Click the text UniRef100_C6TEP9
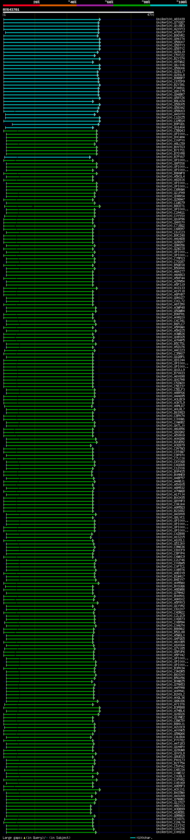Image resolution: width=190 pixels, height=840 pixels. (x=170, y=82)
